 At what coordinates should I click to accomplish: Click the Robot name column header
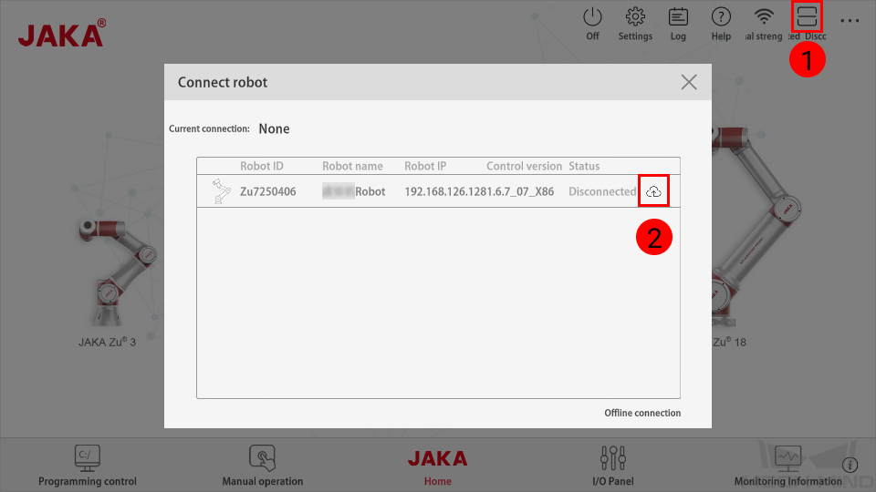(x=352, y=166)
